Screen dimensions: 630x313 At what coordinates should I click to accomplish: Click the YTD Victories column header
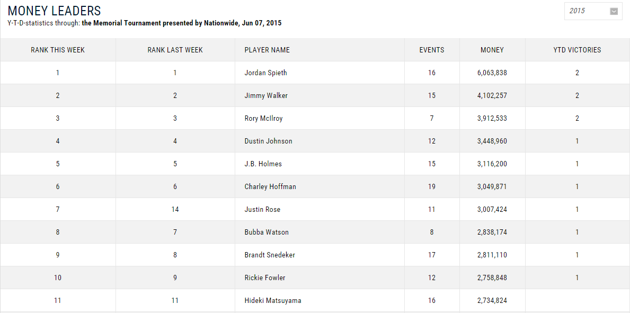[577, 50]
